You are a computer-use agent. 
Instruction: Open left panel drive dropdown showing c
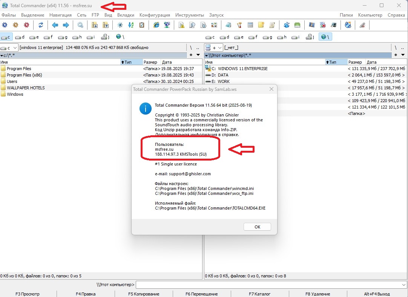pyautogui.click(x=9, y=47)
